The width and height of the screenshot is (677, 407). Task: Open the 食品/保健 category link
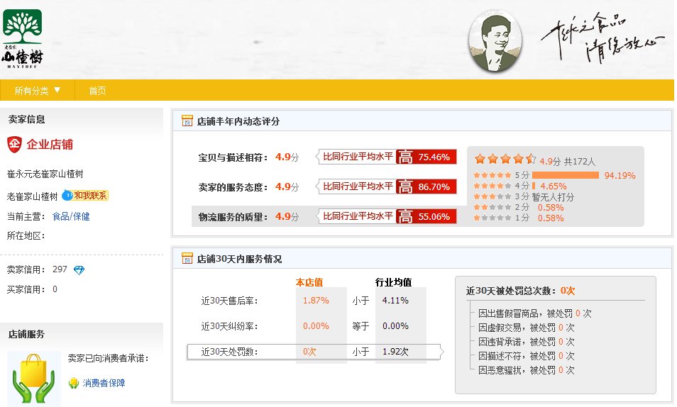(x=71, y=216)
